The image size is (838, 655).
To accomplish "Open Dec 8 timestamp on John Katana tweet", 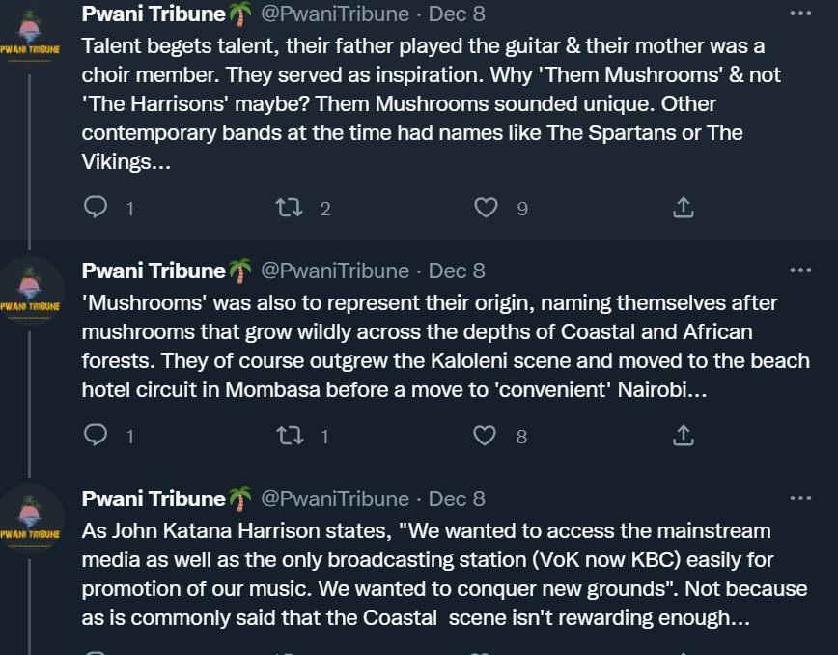I will [457, 498].
